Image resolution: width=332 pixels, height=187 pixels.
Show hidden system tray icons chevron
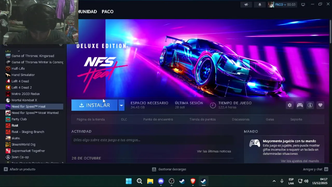(274, 181)
